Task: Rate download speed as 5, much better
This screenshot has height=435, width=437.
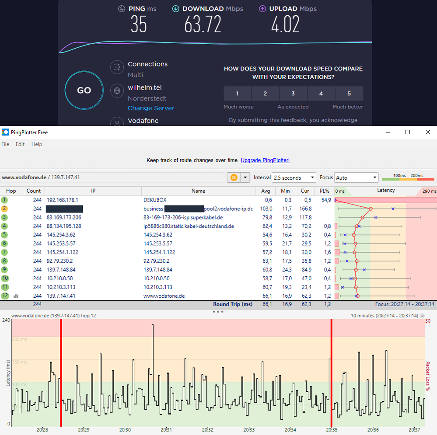Action: pyautogui.click(x=349, y=94)
